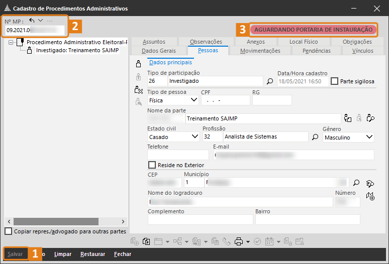
Task: Click left arrow of tree horizontal scrollbar
Action: click(x=9, y=221)
